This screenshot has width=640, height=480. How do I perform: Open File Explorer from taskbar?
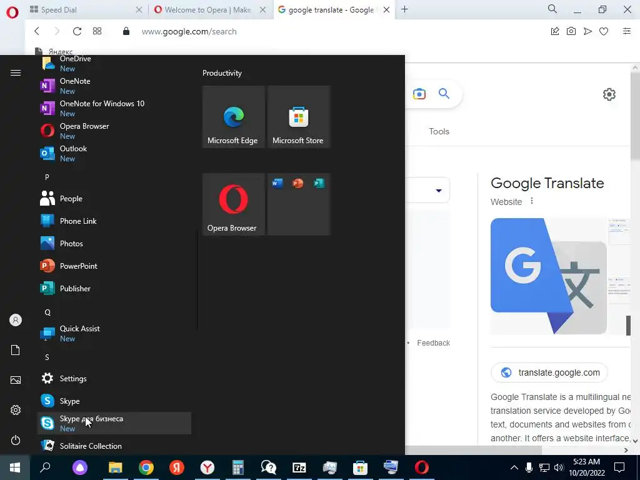(116, 467)
